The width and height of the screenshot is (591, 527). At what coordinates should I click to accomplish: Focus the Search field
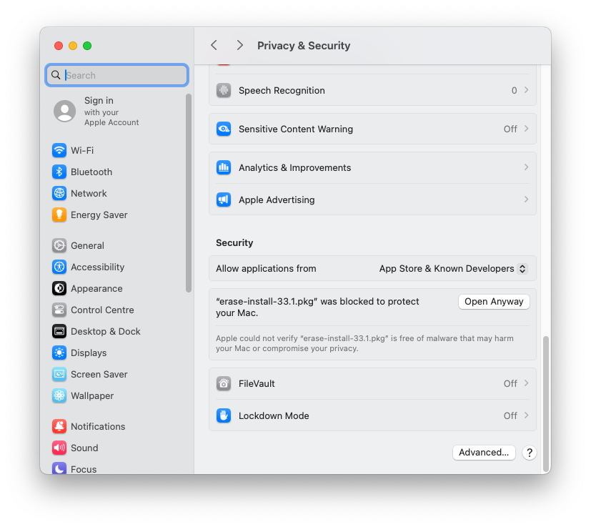click(117, 75)
